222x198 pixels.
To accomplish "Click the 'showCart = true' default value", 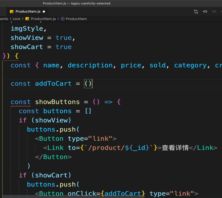I will tap(41, 47).
